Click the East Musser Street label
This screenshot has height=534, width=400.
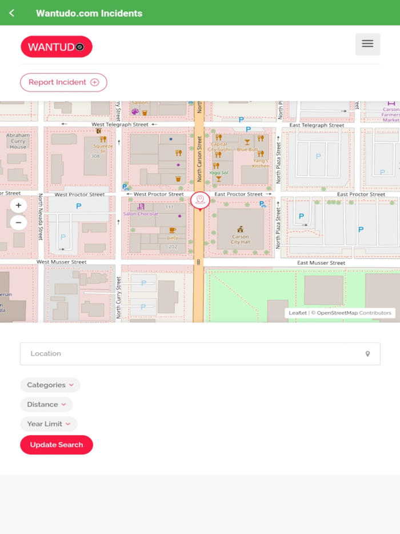click(x=321, y=263)
